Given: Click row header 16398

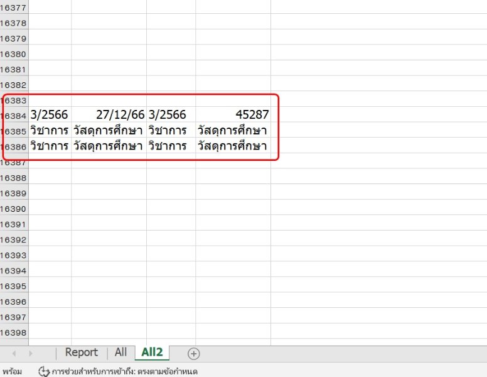Looking at the screenshot, I should click(13, 332).
